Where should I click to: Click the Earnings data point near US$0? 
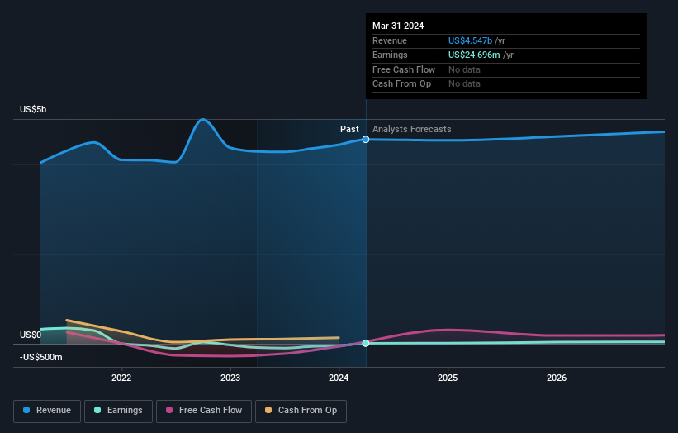pos(366,343)
